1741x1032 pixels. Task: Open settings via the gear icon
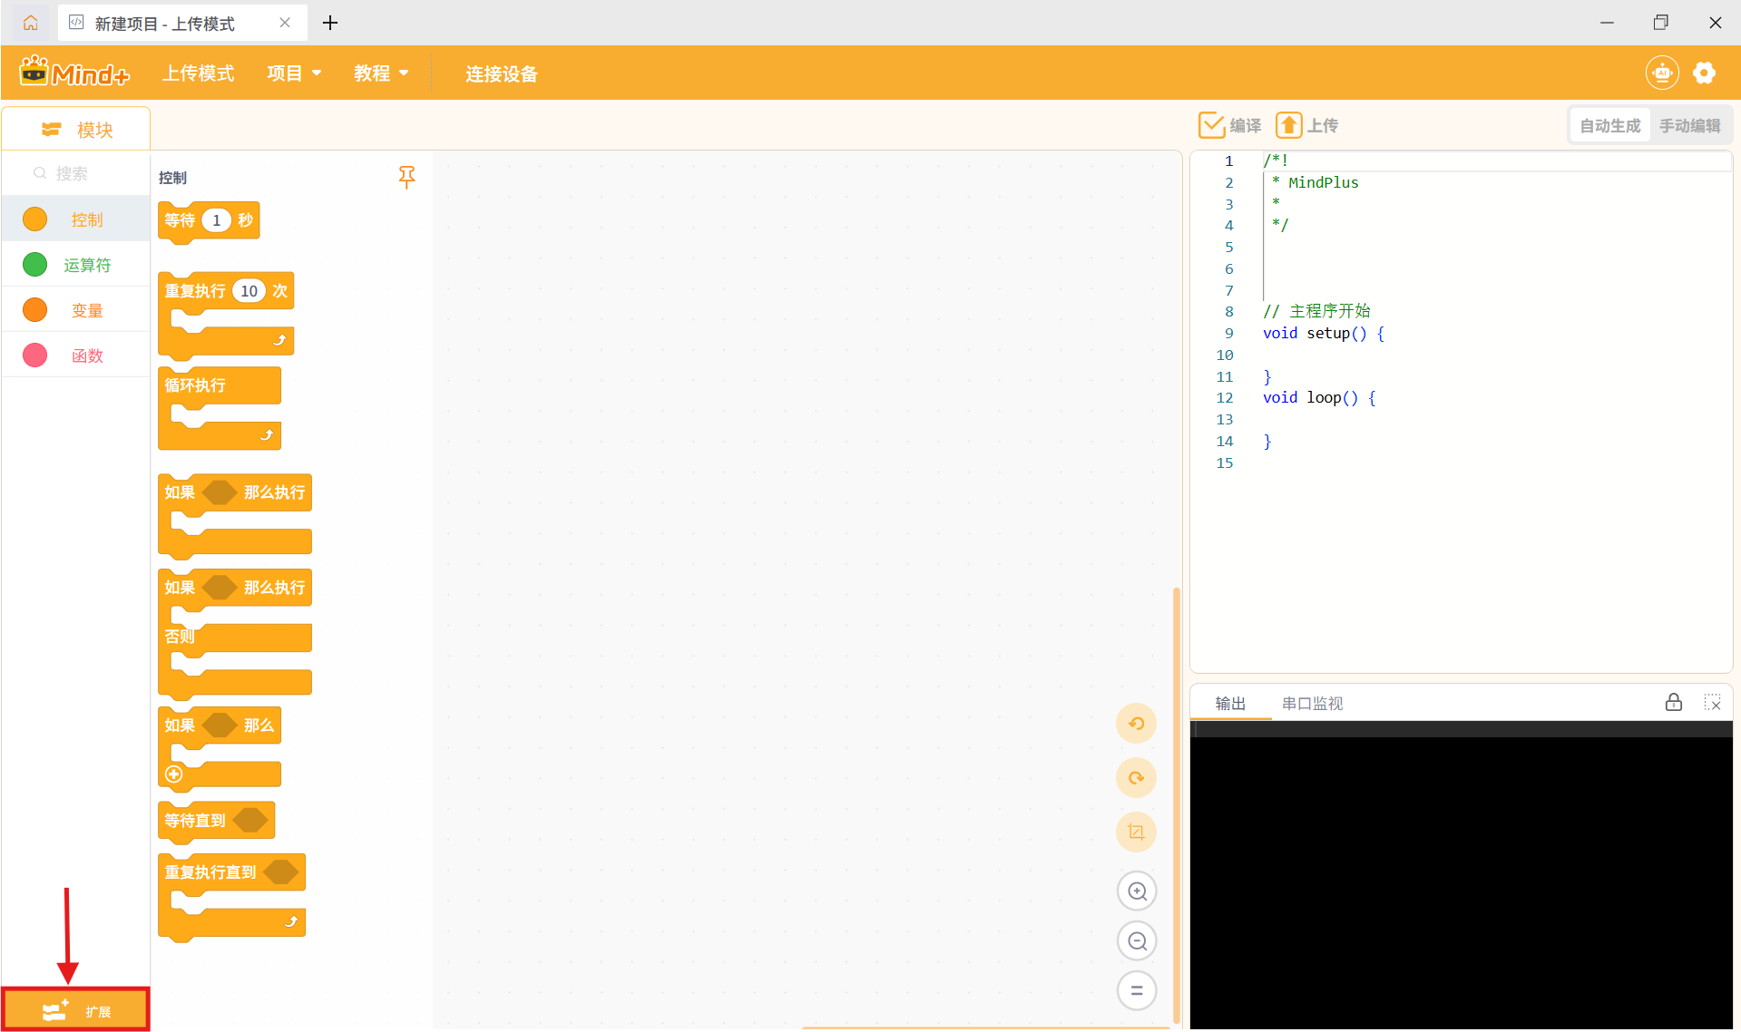click(1704, 73)
